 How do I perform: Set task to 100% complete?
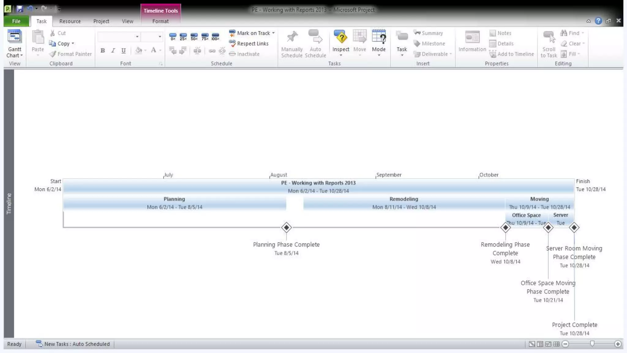pyautogui.click(x=215, y=37)
